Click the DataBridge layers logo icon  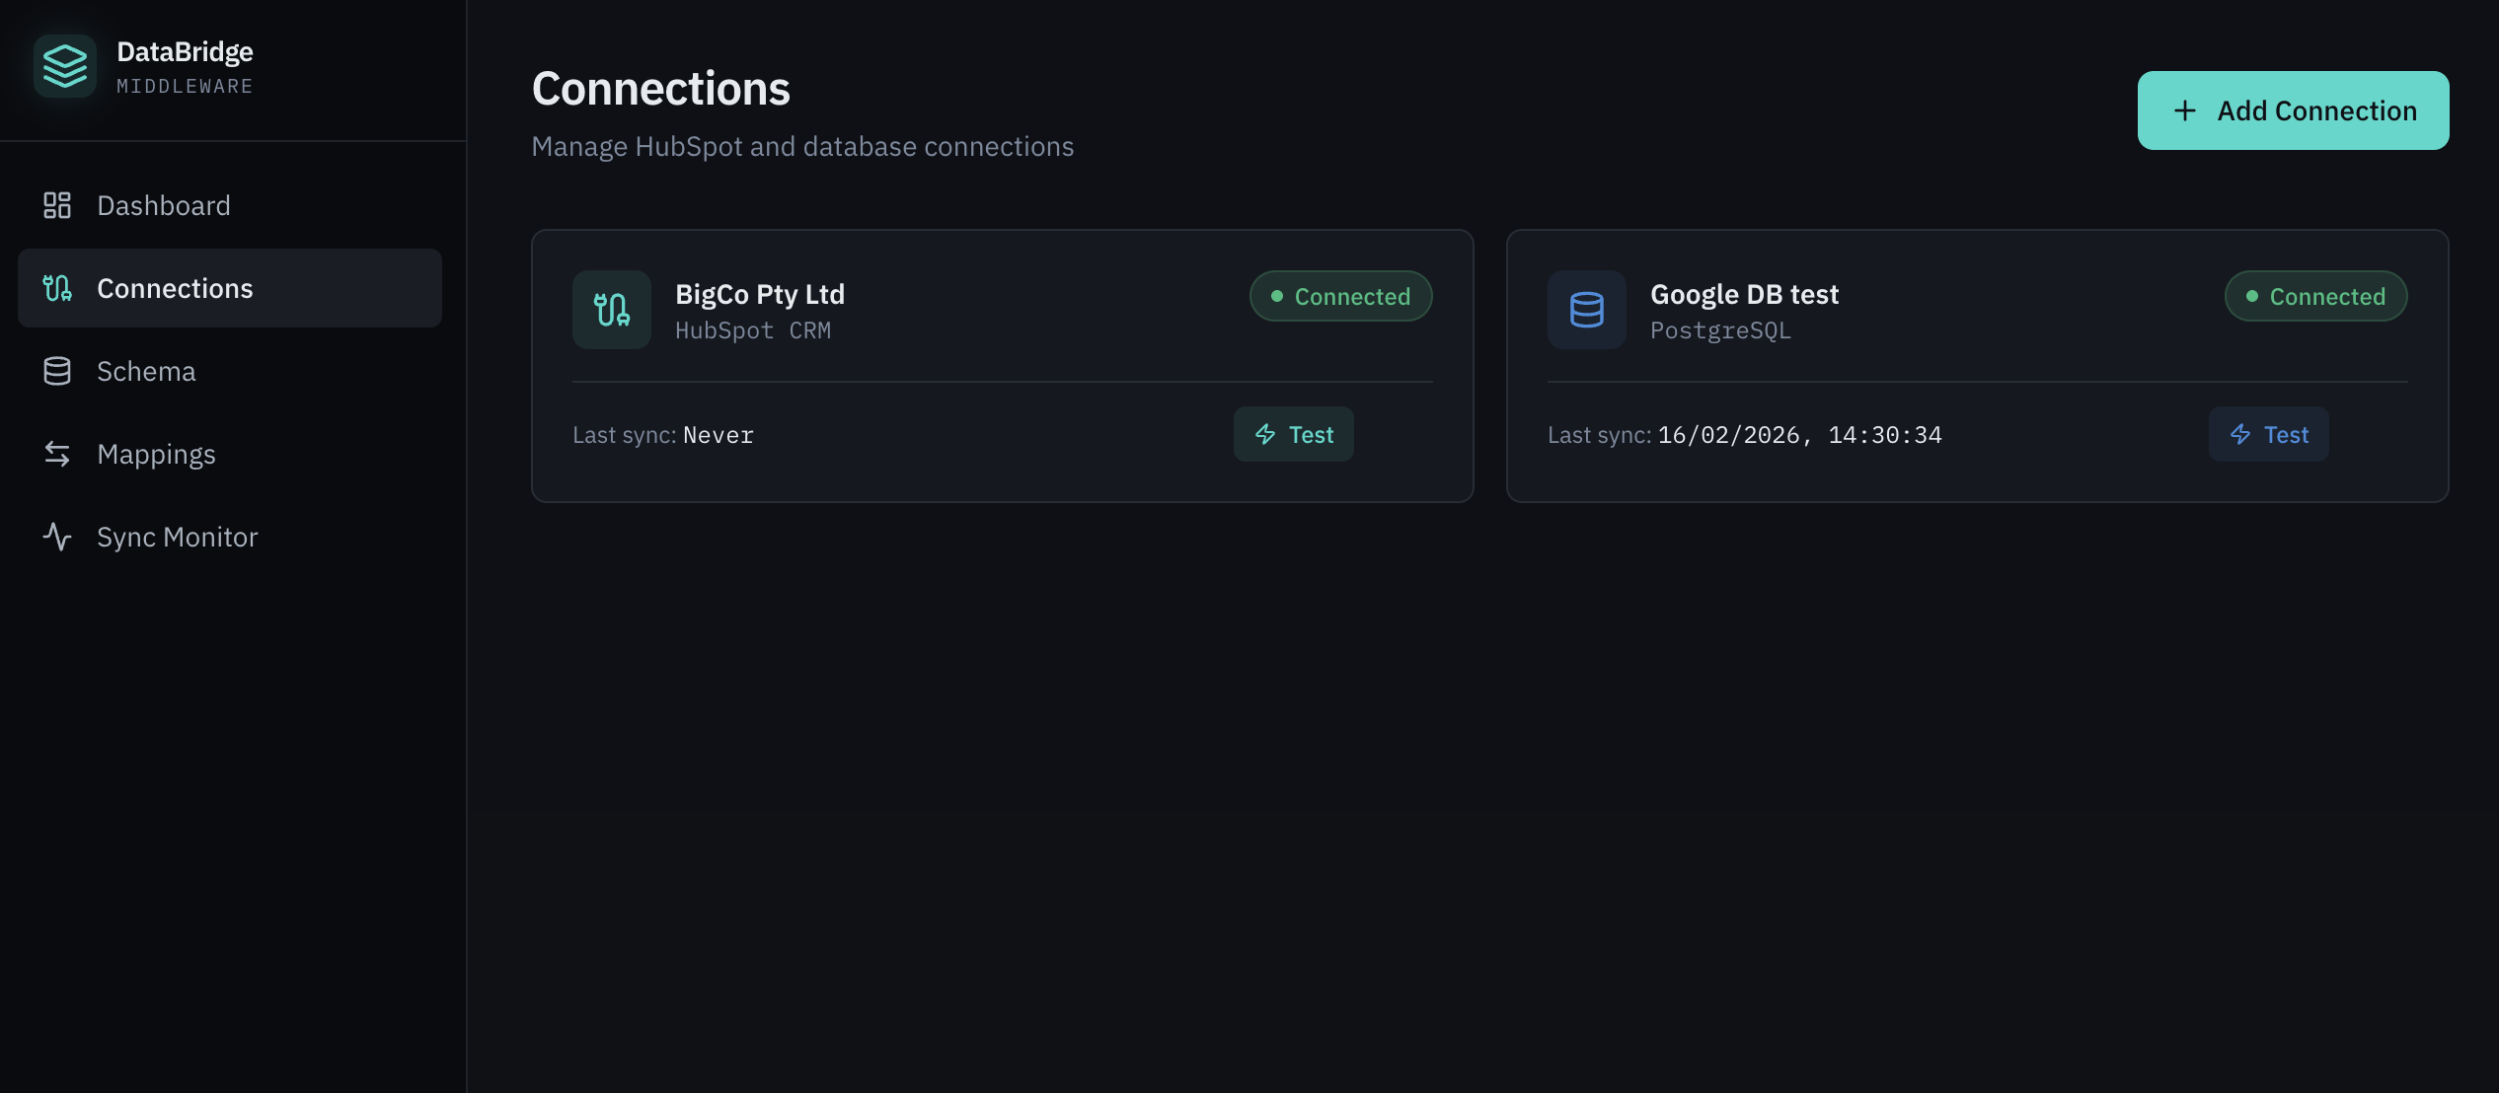pos(65,66)
